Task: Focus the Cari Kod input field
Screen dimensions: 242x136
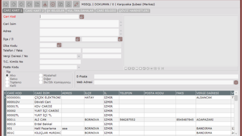Action: (x=59, y=17)
